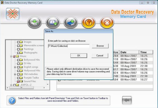Expand the Old melodies folder
This screenshot has height=108, width=158.
click(x=15, y=74)
